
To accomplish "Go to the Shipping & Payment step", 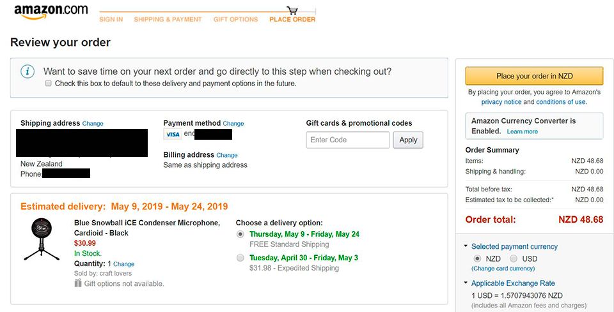I will tap(168, 19).
